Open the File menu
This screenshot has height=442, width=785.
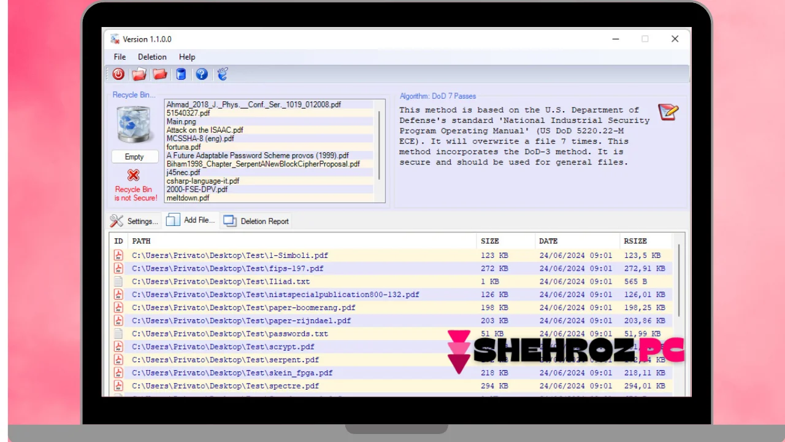(x=120, y=57)
